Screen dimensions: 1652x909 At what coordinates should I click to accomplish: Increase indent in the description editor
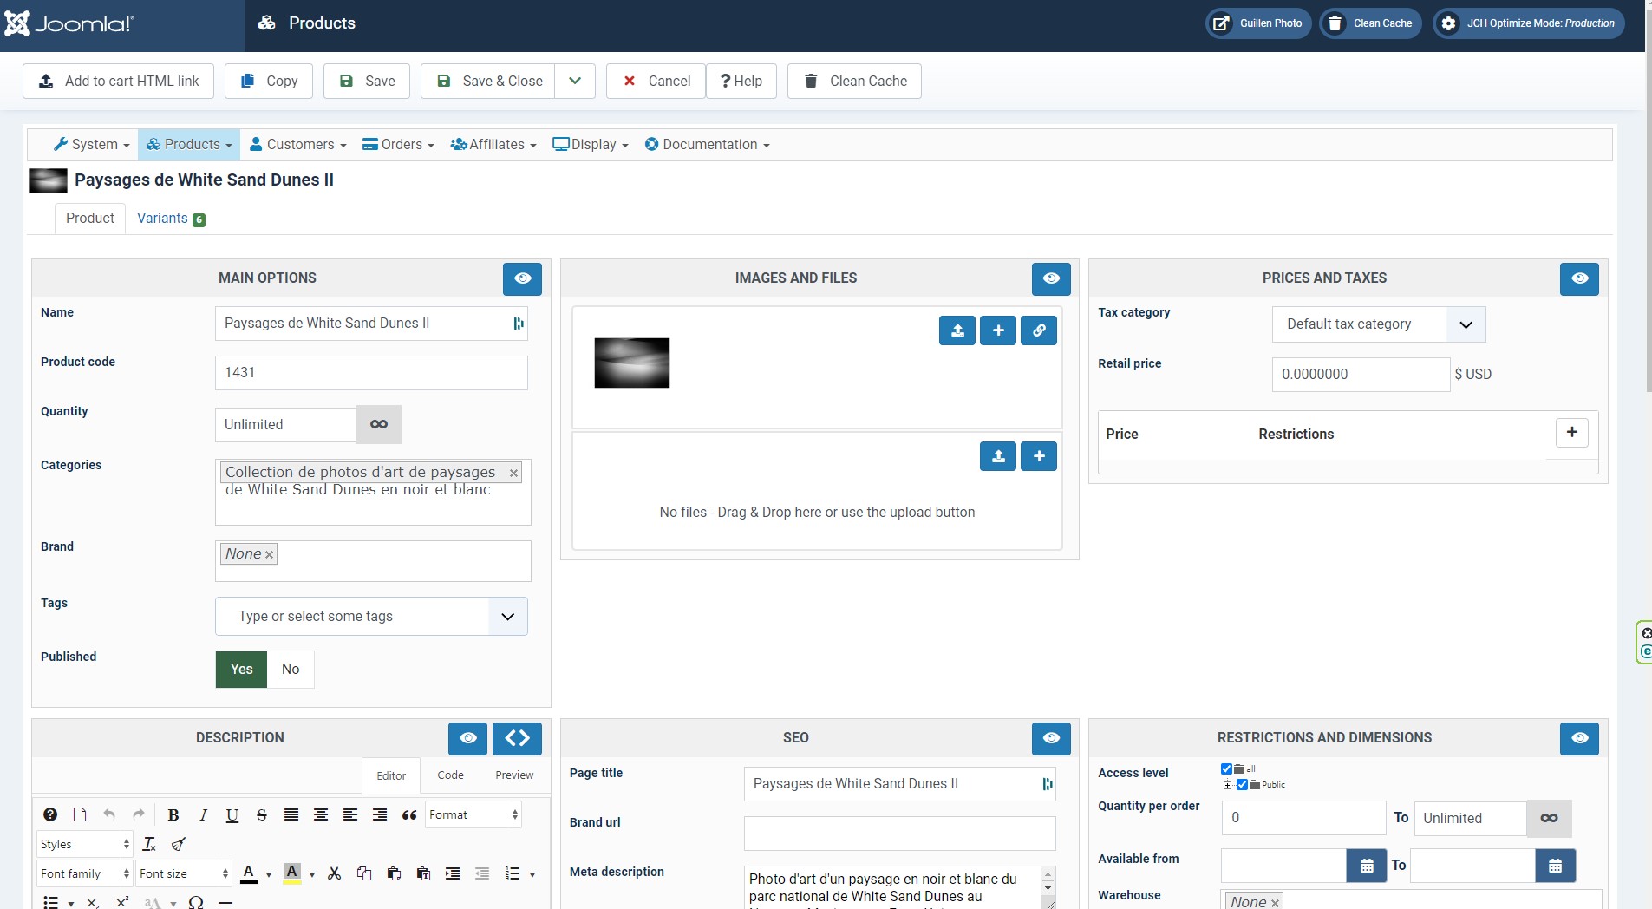pyautogui.click(x=453, y=873)
